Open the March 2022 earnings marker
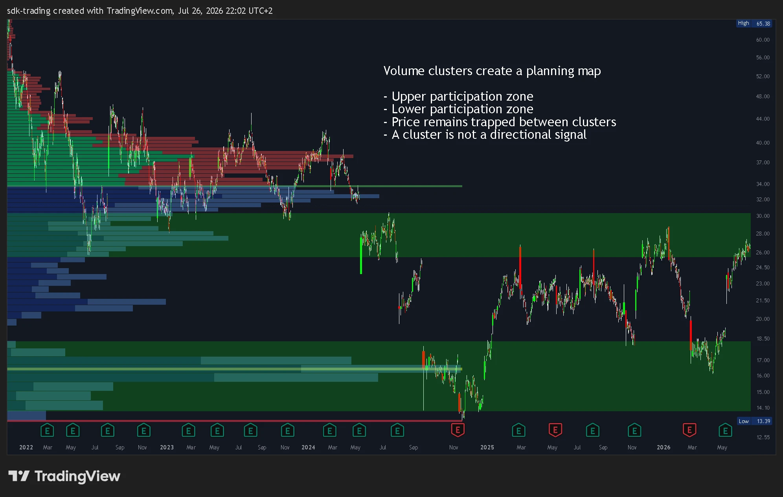 [47, 431]
